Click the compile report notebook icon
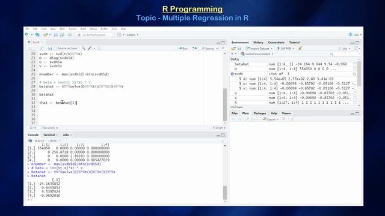This screenshot has height=216, width=385. (x=99, y=48)
